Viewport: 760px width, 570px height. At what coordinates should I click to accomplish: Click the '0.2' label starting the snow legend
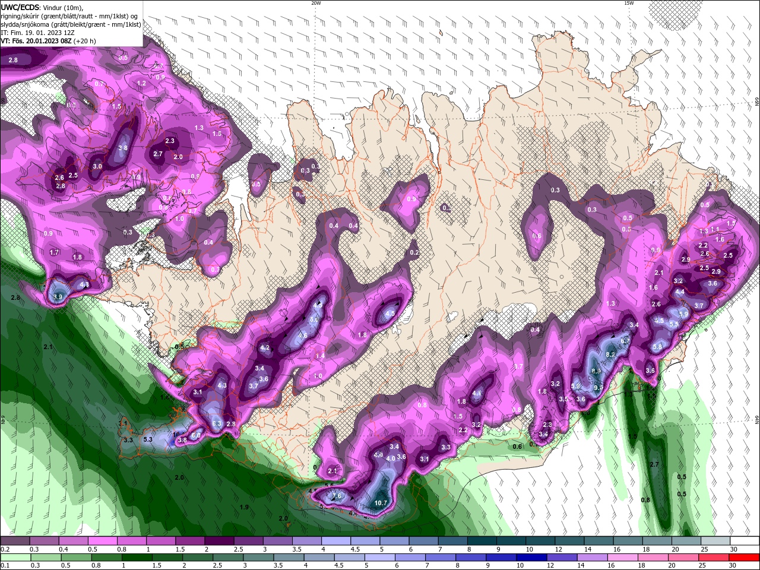5,549
